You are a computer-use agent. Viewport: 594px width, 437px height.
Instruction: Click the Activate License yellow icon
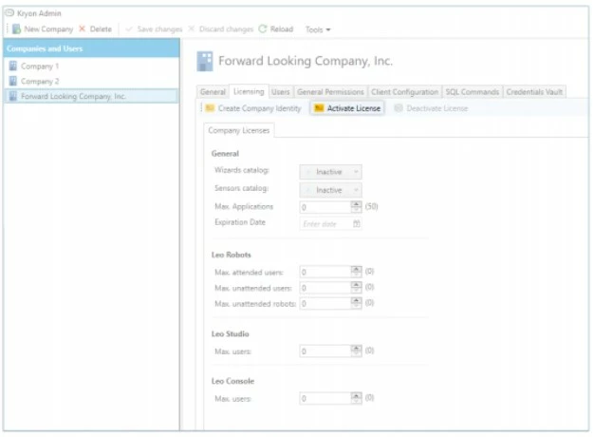319,108
